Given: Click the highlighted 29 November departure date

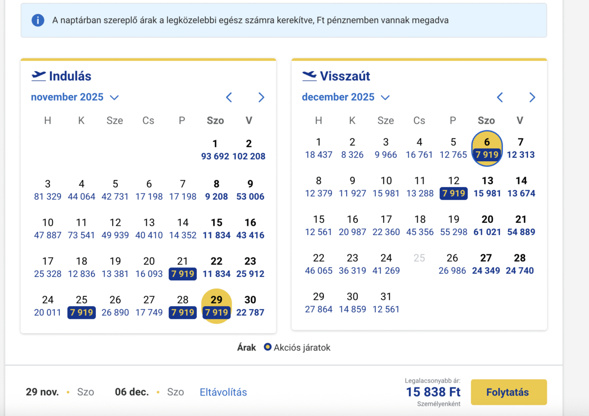Looking at the screenshot, I should click(x=216, y=307).
